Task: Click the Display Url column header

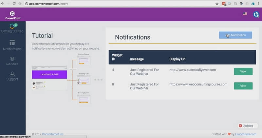Action: [177, 59]
